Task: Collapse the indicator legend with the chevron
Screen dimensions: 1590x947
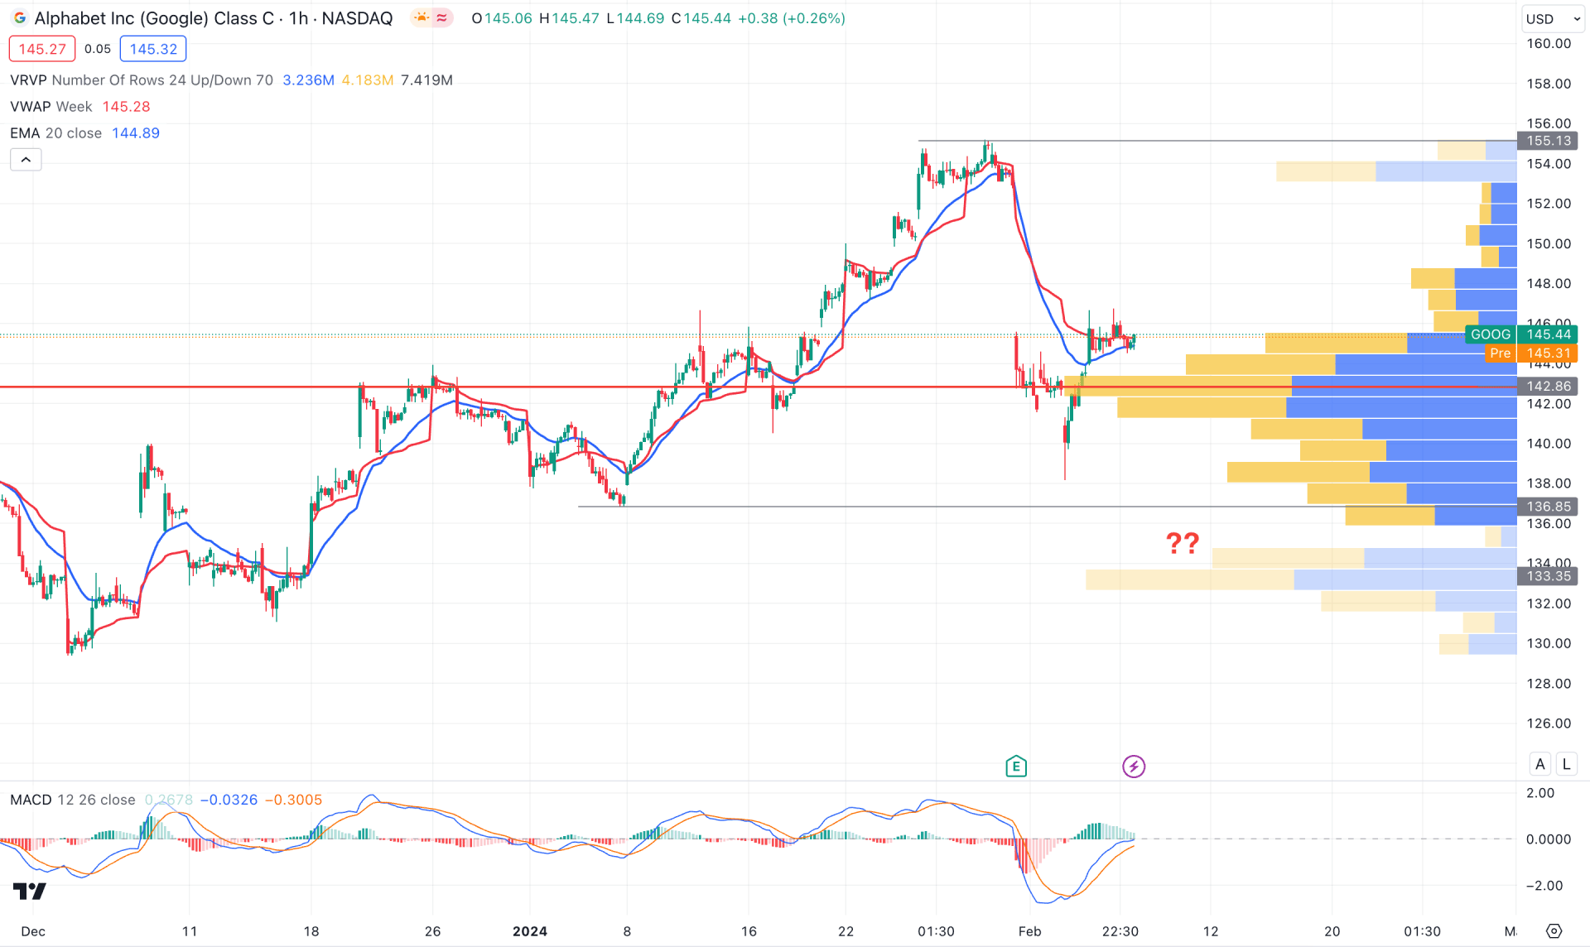Action: point(26,160)
